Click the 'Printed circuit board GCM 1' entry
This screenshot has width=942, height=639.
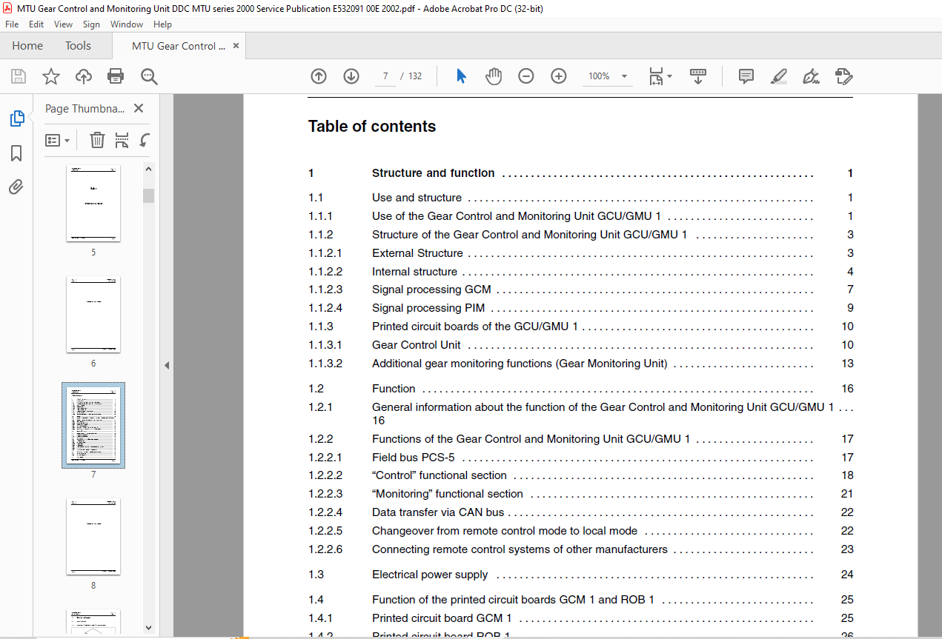(442, 618)
